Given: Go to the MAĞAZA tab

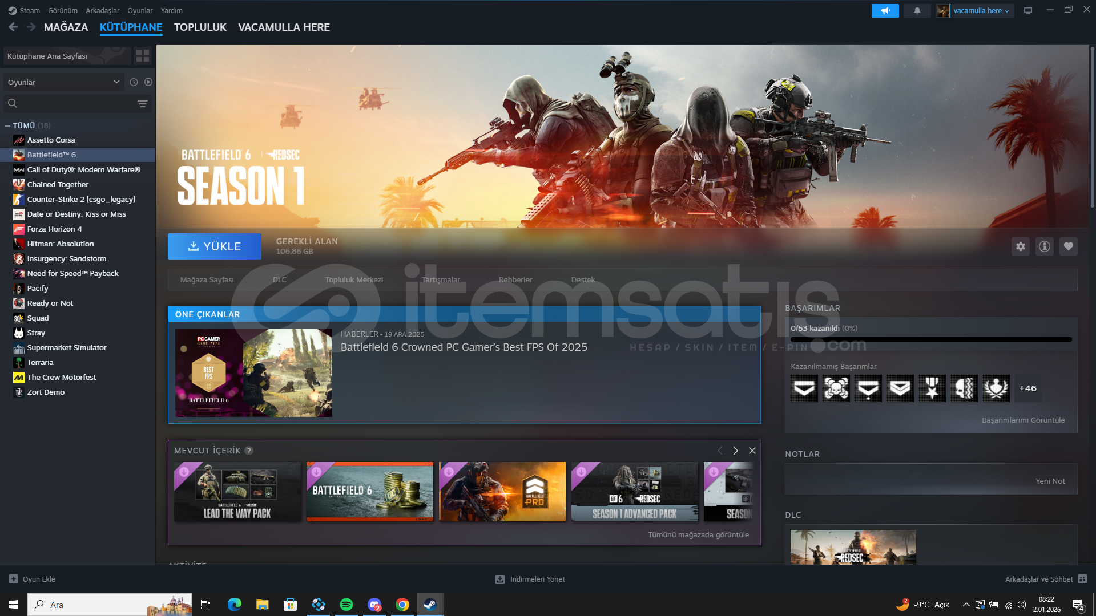Looking at the screenshot, I should (66, 27).
